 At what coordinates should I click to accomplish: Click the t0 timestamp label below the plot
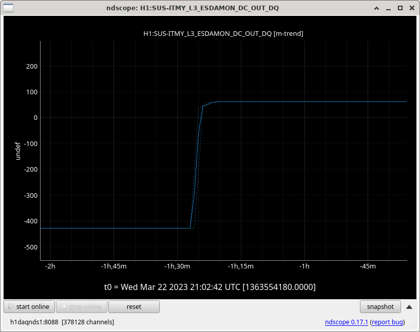coord(210,287)
